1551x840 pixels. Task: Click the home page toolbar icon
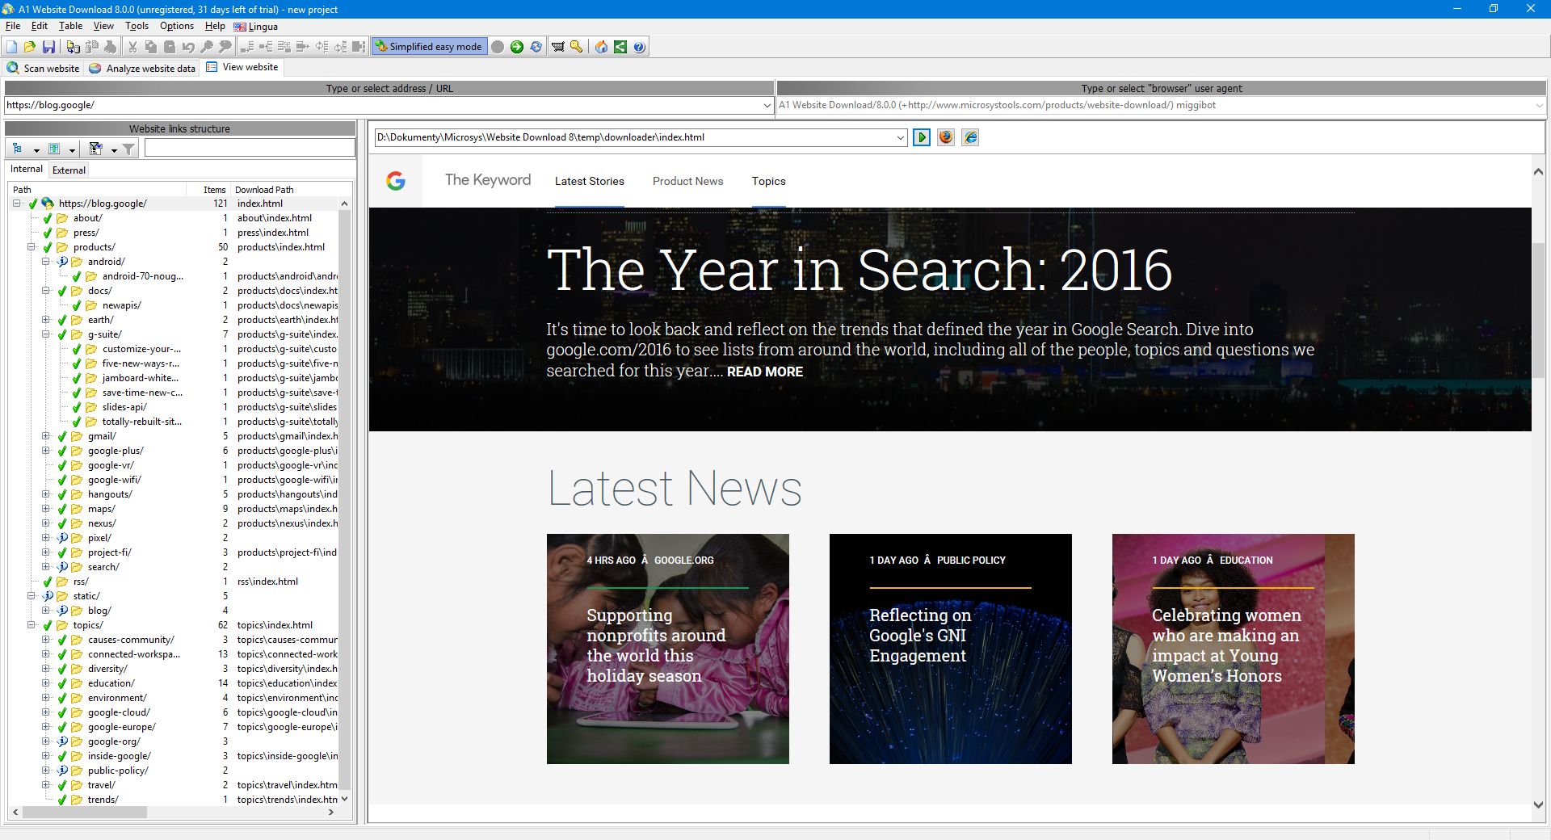(x=601, y=47)
